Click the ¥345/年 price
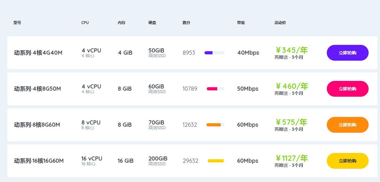 pyautogui.click(x=291, y=50)
